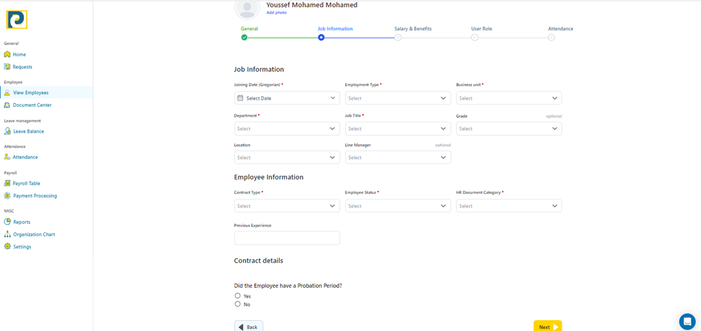
Task: Click the Organization Chart icon
Action: (7, 234)
